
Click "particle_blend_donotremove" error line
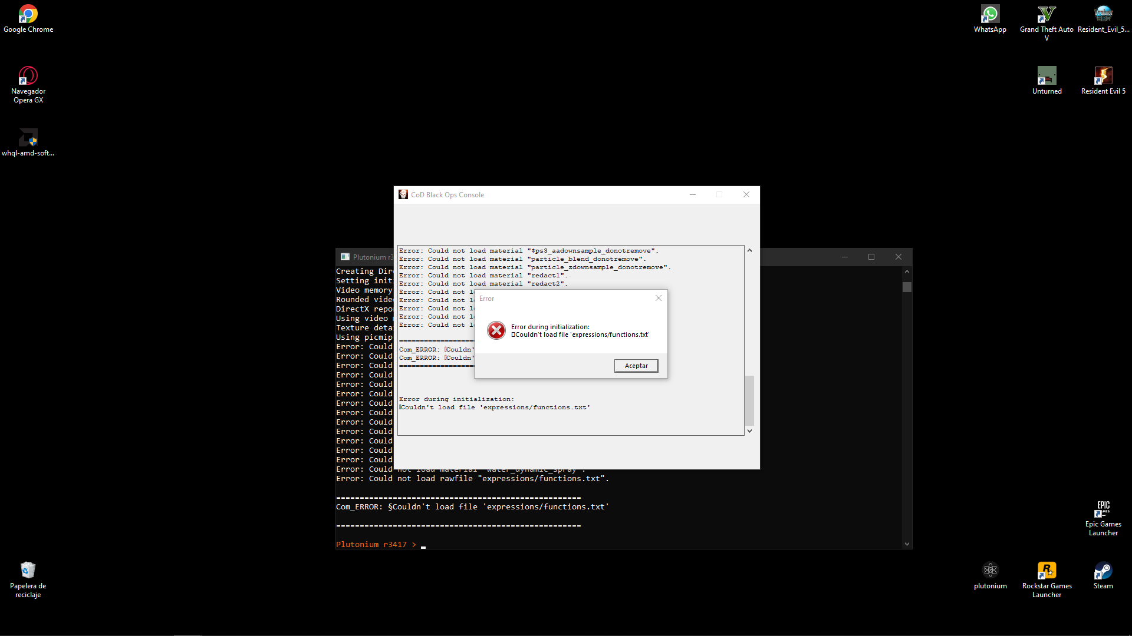point(522,259)
